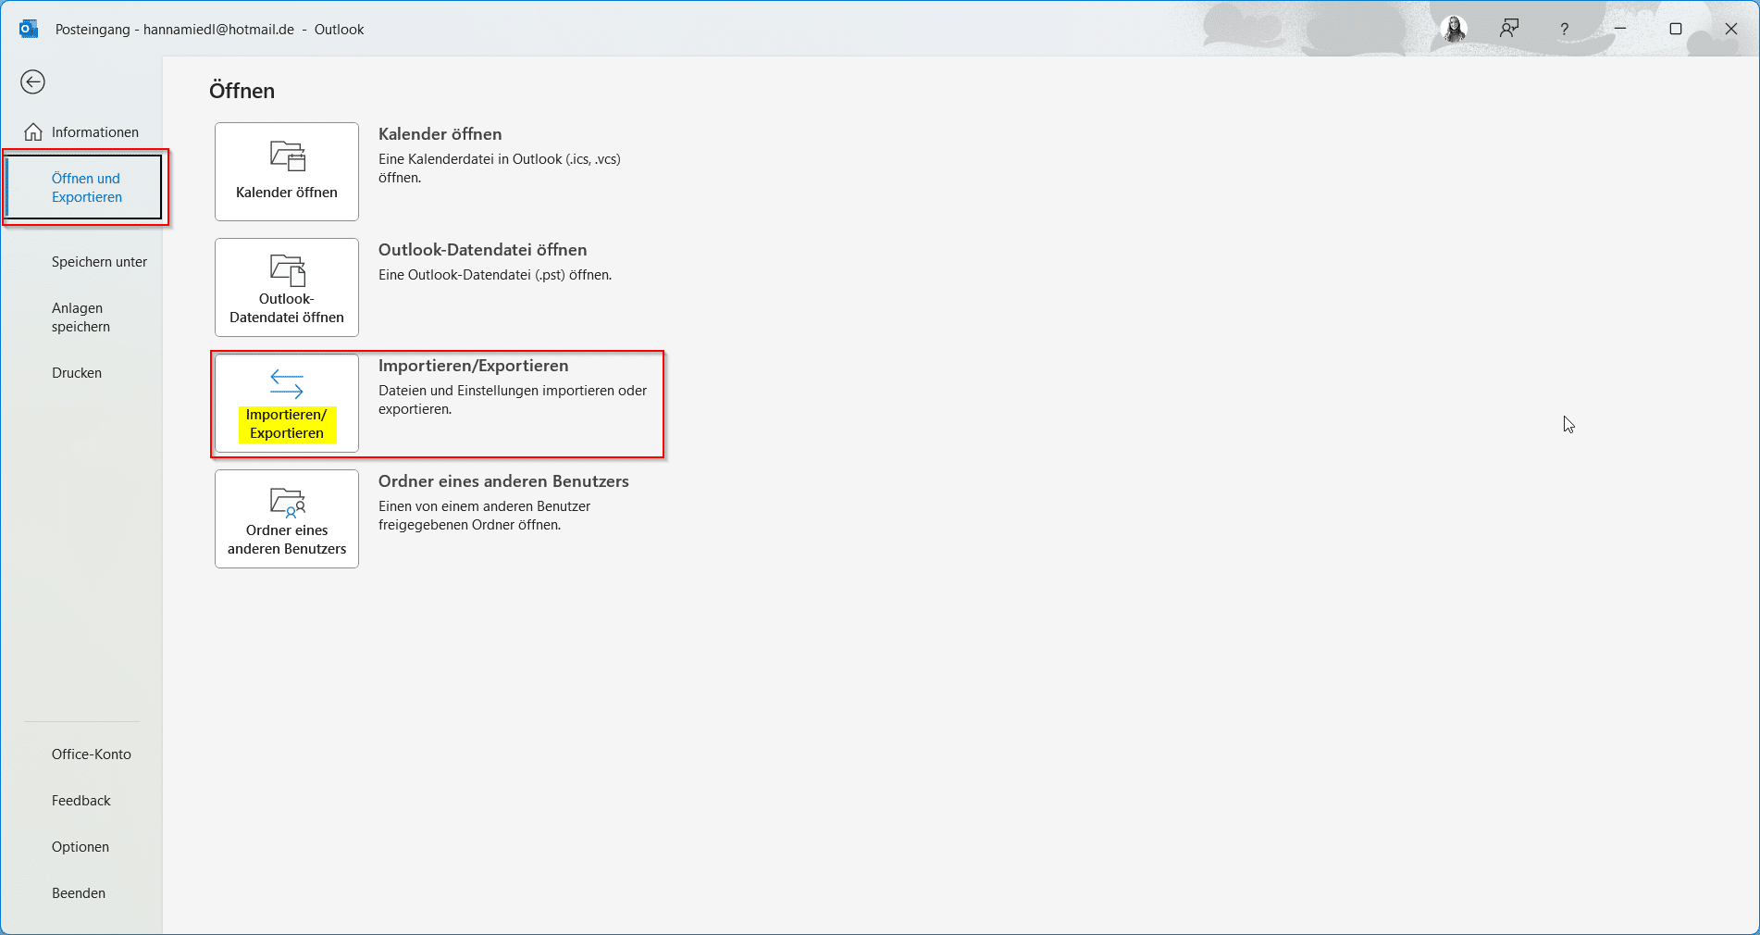Open the account profile picture
This screenshot has width=1760, height=935.
coord(1454,30)
